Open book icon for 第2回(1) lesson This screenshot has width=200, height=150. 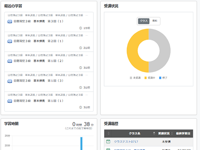[x=10, y=41]
